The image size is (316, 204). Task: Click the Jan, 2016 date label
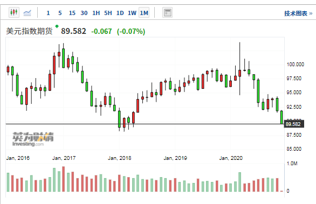pos(18,158)
